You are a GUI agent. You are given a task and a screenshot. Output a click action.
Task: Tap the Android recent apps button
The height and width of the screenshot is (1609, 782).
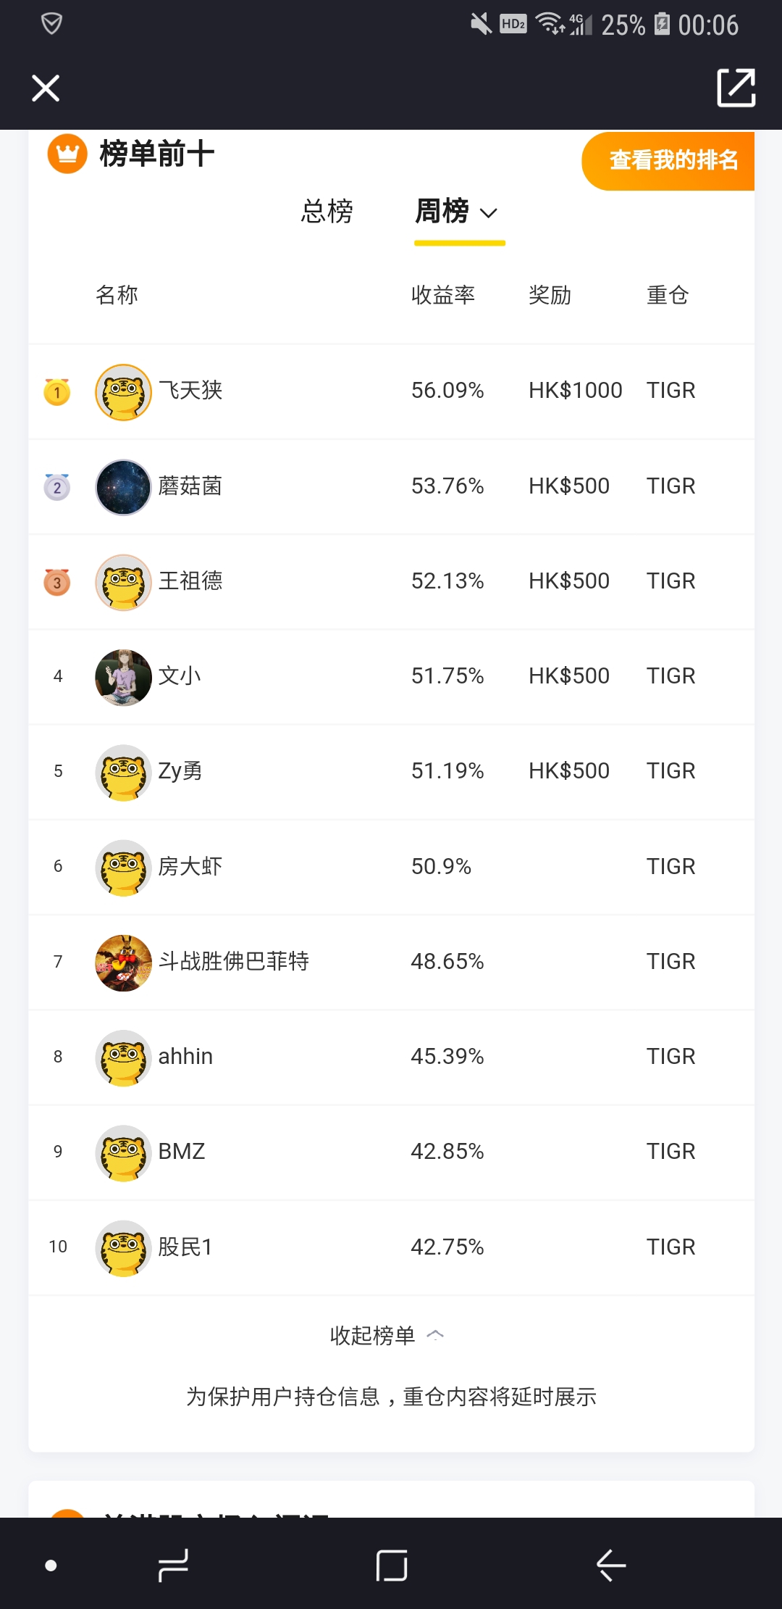point(173,1565)
